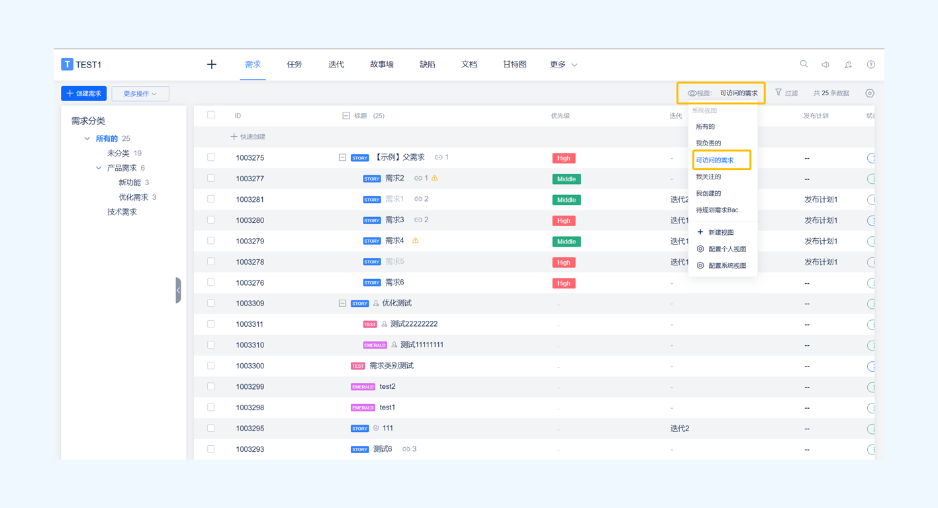938x508 pixels.
Task: Expand the 更多 navigation dropdown
Action: 563,64
